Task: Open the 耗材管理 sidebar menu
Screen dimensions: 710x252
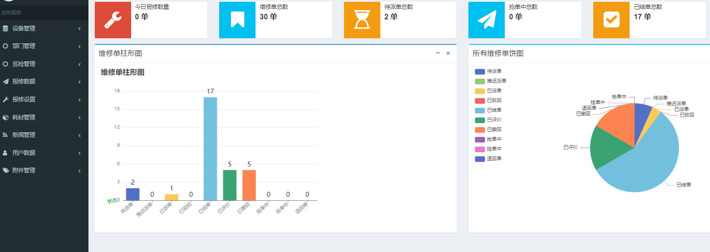Action: [44, 117]
